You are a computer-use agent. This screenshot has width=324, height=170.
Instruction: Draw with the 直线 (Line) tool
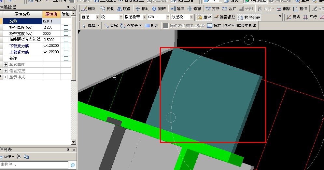[111, 26]
